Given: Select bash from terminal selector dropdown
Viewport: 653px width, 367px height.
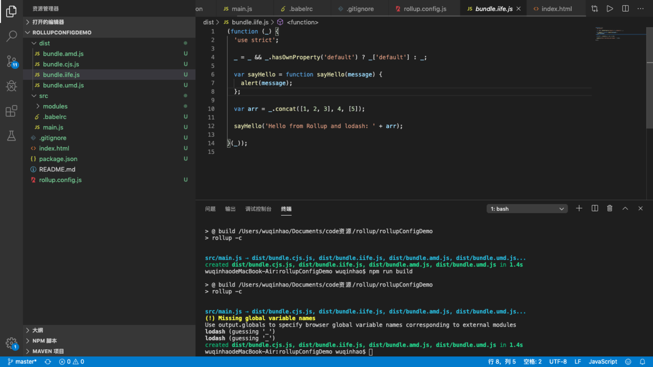Looking at the screenshot, I should (527, 209).
